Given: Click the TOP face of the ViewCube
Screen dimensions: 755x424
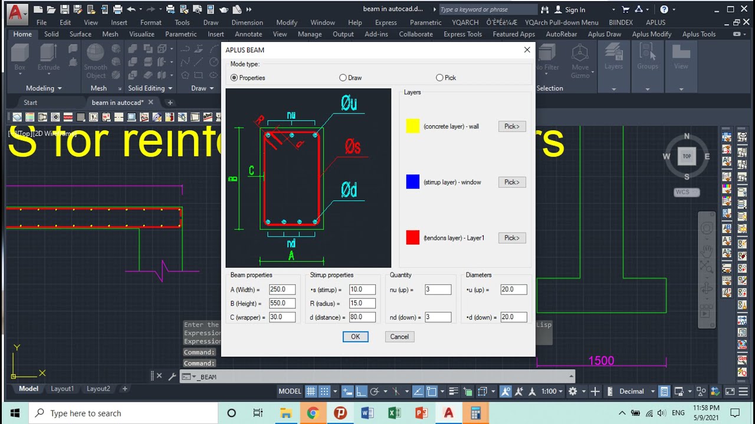Looking at the screenshot, I should (x=687, y=156).
